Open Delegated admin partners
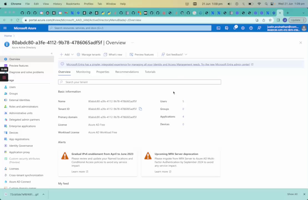 (24, 119)
